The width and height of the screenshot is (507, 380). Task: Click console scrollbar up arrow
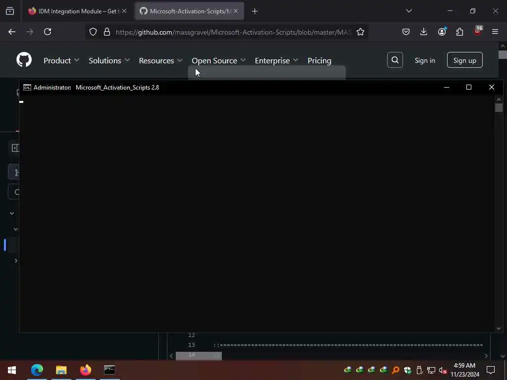pos(498,99)
